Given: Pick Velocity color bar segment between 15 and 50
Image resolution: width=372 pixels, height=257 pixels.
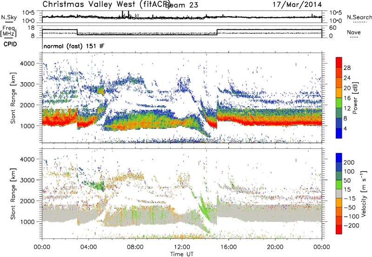Looking at the screenshot, I should pos(339,185).
